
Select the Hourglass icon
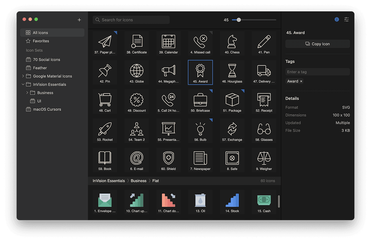232,73
